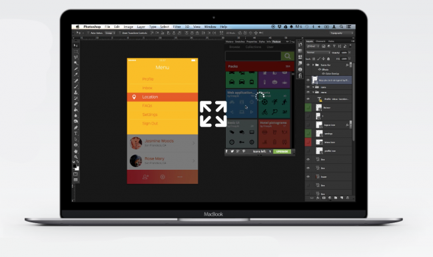
Task: Expand the 'Icons for' layer group triangle
Action: click(313, 65)
